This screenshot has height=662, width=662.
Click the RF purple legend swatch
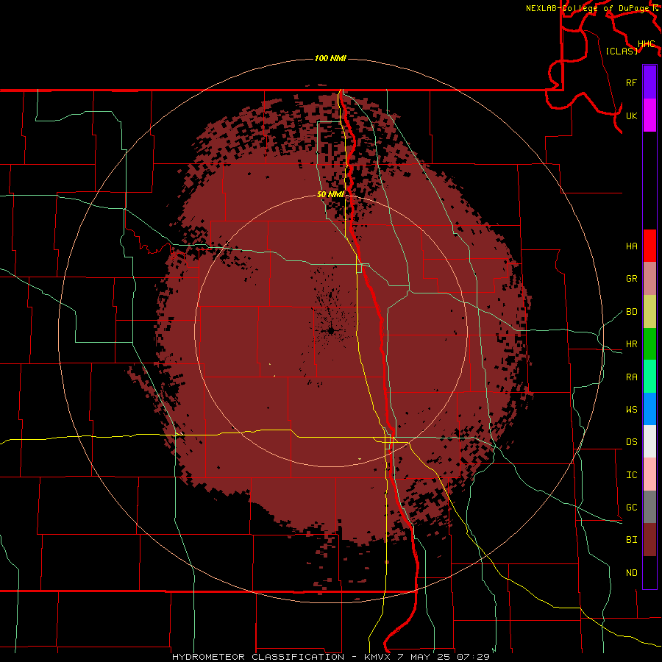click(x=649, y=82)
